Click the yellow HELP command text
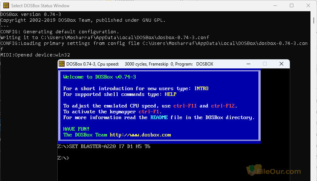This screenshot has height=181, width=317. [170, 94]
